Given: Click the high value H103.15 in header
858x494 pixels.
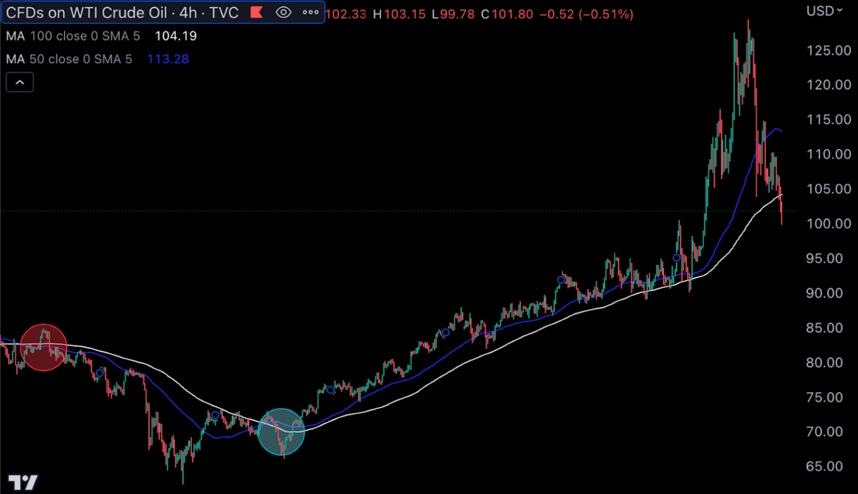Looking at the screenshot, I should [399, 14].
